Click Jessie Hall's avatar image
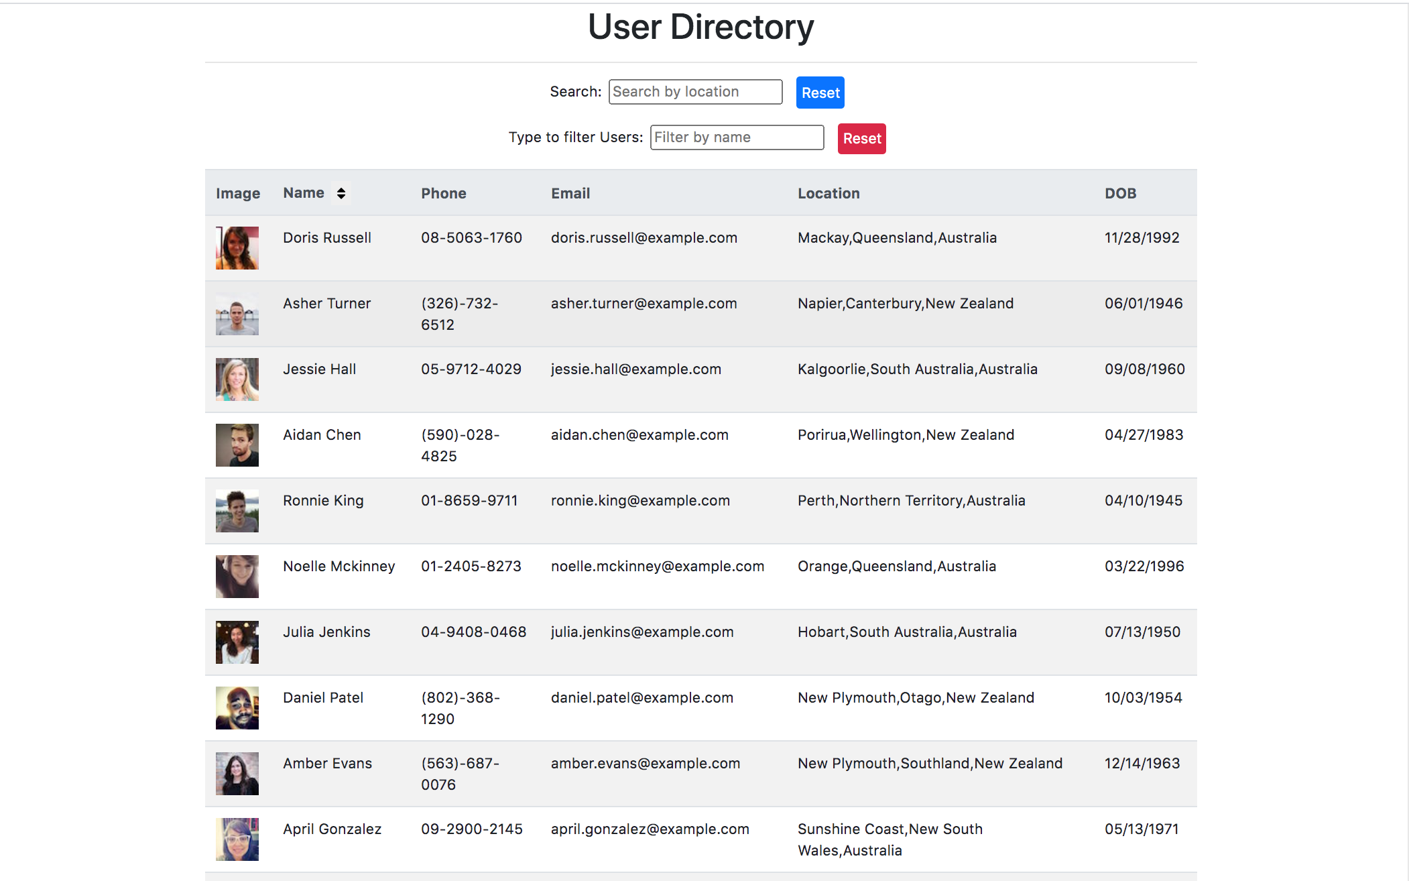The width and height of the screenshot is (1409, 881). [x=237, y=379]
